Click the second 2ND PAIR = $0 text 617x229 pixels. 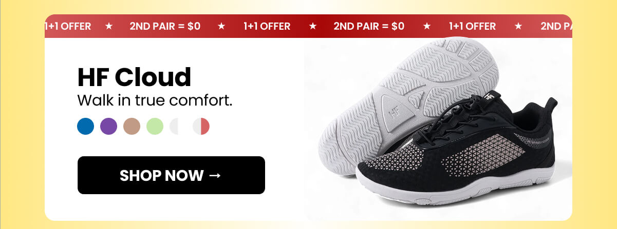tap(369, 26)
